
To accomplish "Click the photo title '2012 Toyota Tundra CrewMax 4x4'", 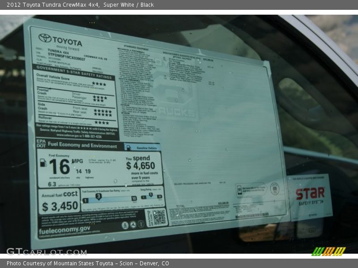I will 53,5.
